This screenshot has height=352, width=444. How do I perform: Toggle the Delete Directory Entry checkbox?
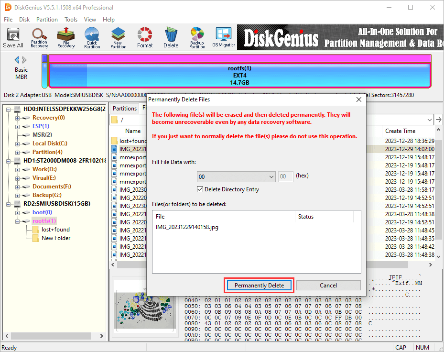[x=200, y=189]
